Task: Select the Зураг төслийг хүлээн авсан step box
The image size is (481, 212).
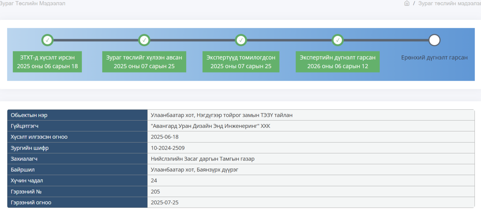Action: tap(144, 62)
